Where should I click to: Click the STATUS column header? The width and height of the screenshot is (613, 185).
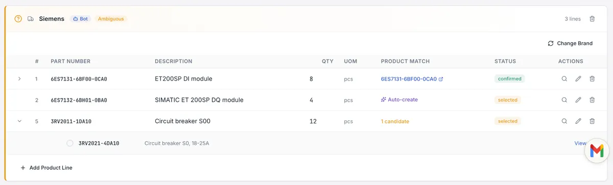click(x=505, y=61)
